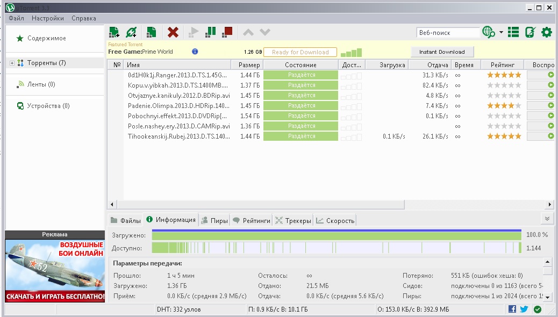Viewport: 558px width, 317px height.
Task: Pause torrents with the pause toolbar icon
Action: 211,32
